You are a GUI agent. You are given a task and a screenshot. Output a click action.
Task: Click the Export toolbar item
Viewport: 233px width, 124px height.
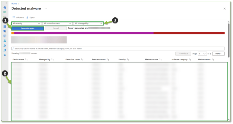coord(31,17)
